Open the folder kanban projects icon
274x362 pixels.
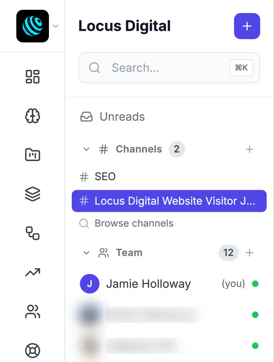33,155
